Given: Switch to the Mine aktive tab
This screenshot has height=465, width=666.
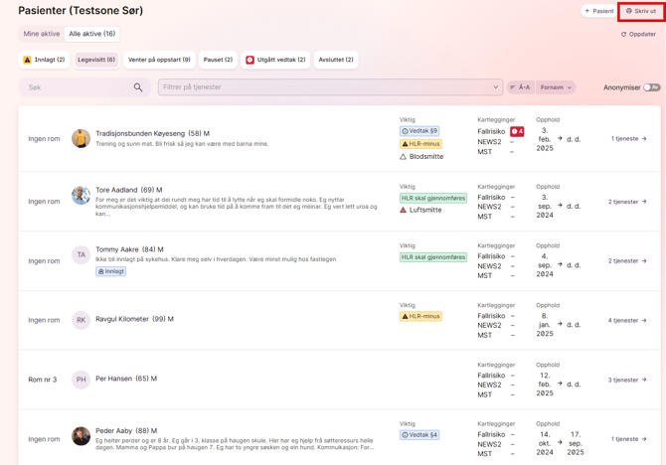Looking at the screenshot, I should point(42,34).
